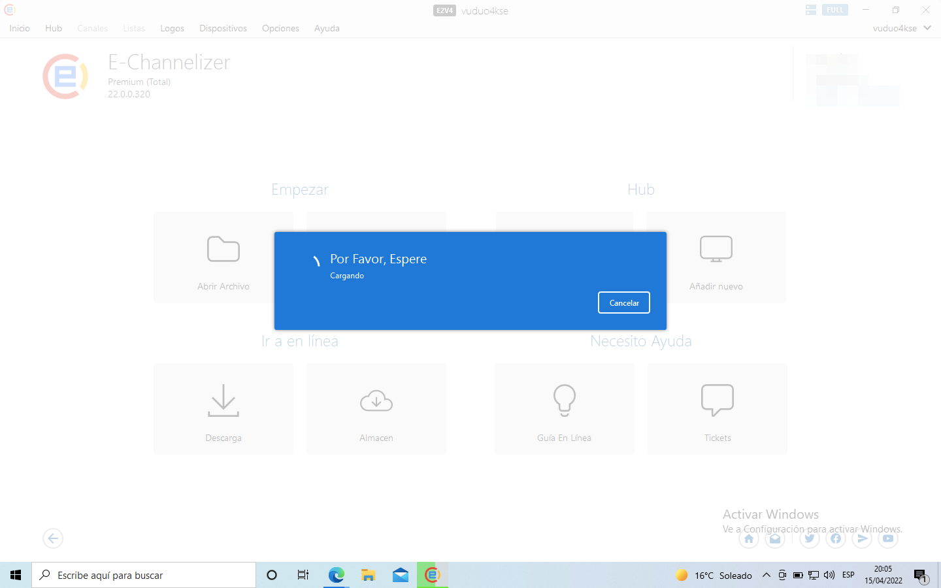
Task: Show hidden system tray icons
Action: tap(766, 576)
